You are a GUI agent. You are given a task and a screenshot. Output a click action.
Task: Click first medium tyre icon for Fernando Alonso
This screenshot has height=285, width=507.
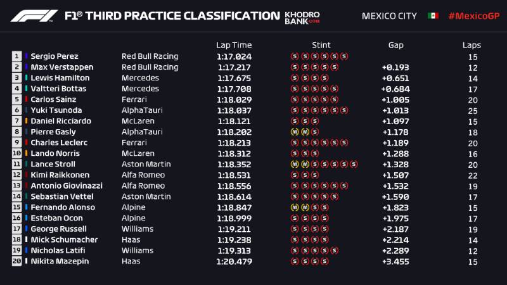click(x=294, y=207)
